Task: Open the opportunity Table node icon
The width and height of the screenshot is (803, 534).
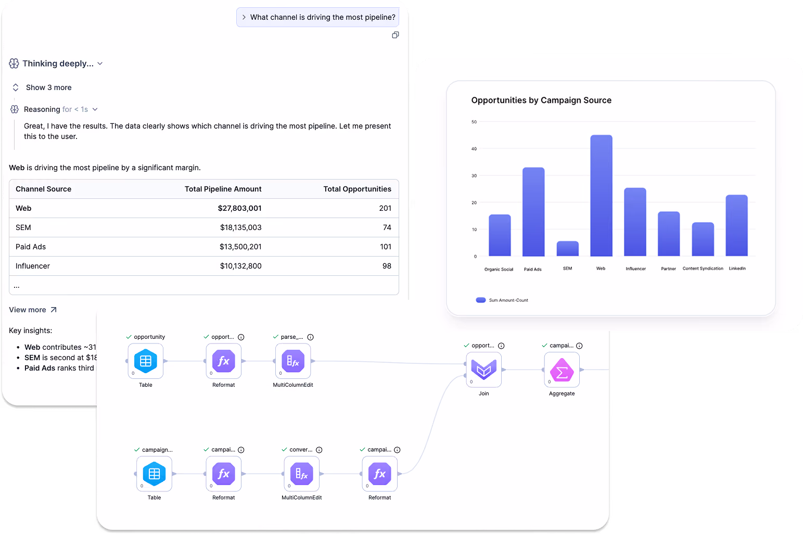Action: 146,361
